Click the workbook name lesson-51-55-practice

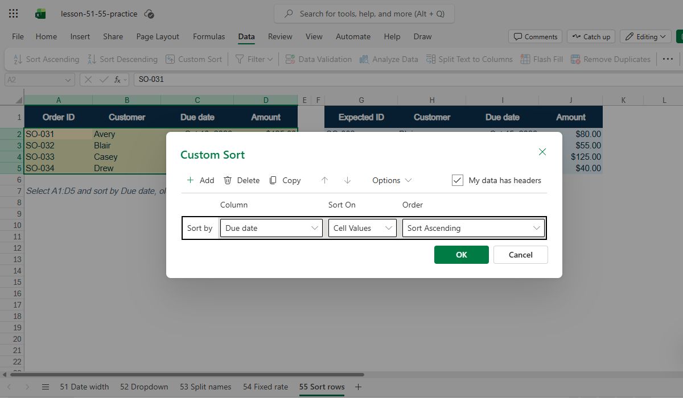tap(99, 14)
